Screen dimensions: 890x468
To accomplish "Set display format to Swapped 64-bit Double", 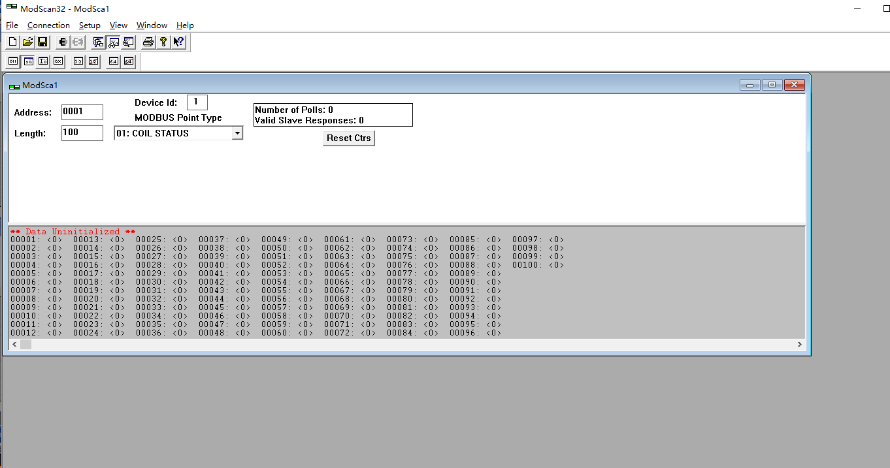I will click(129, 61).
